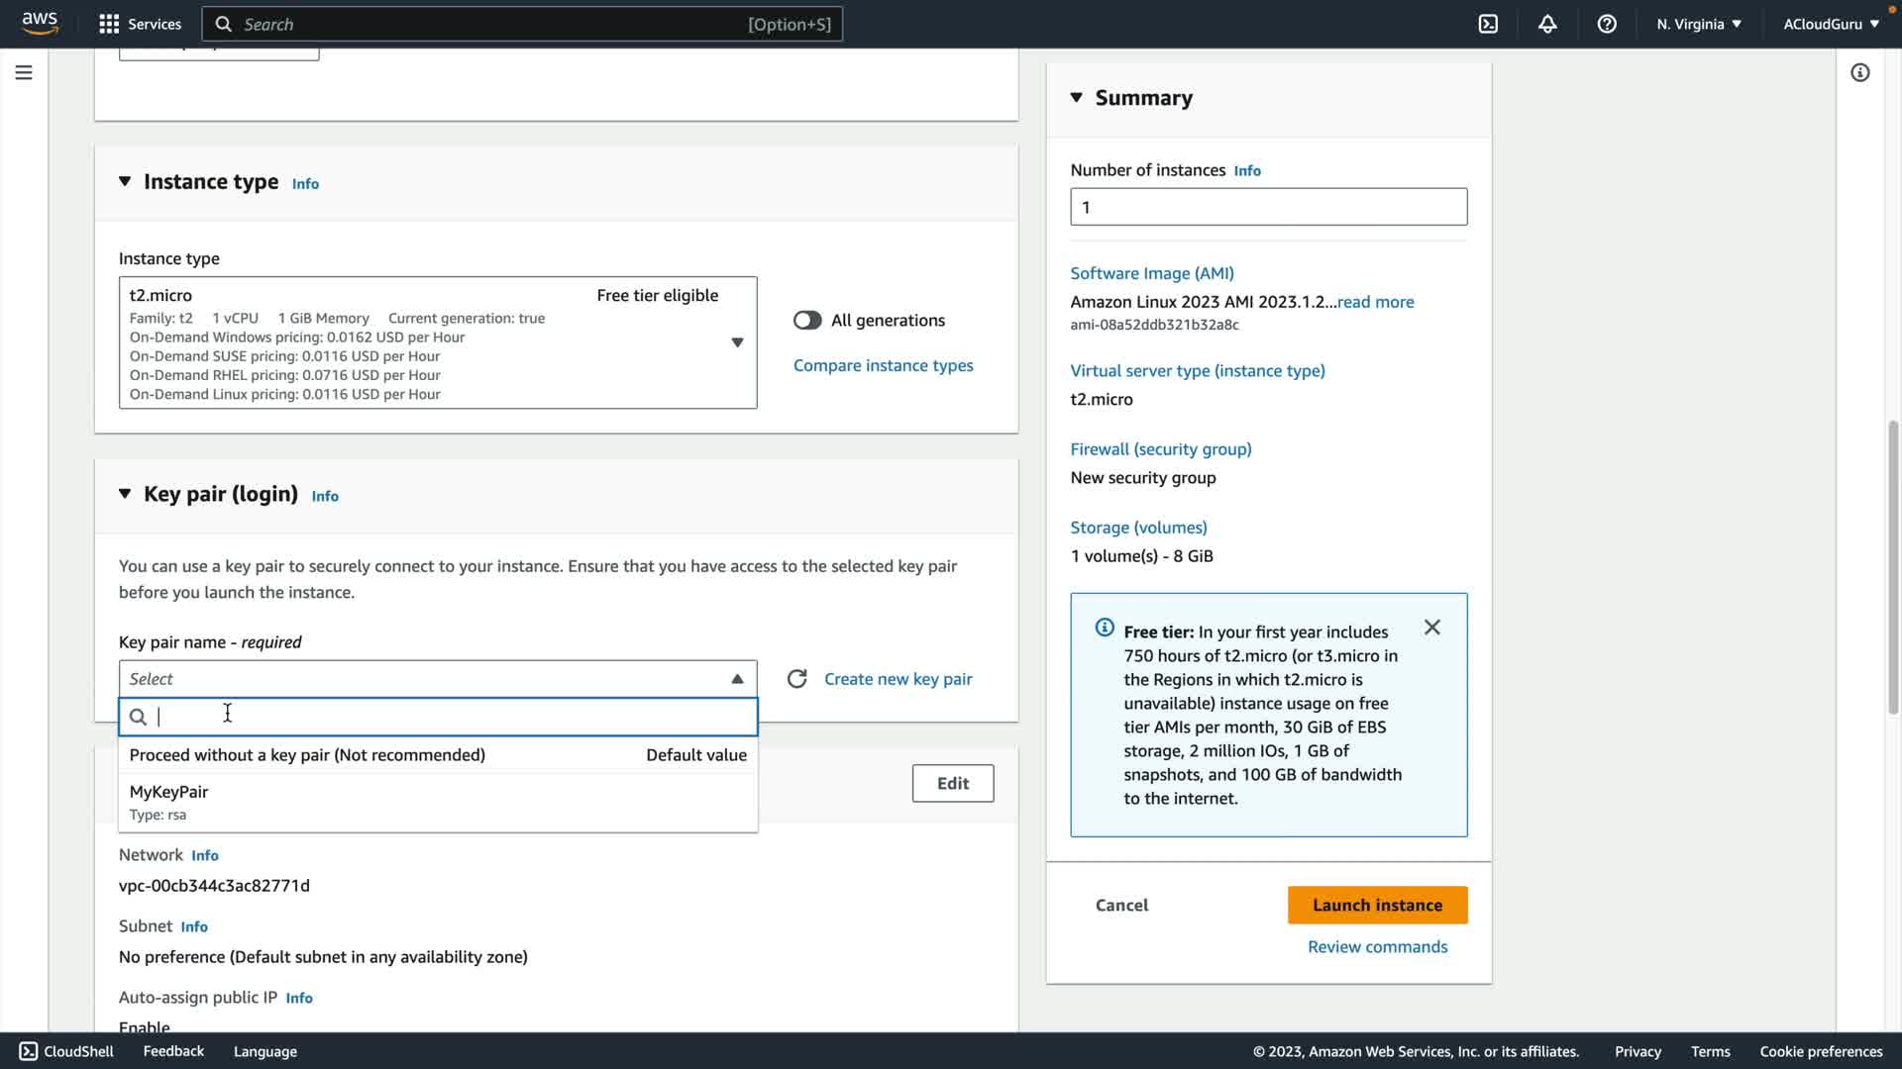Open the hamburger side navigation menu
Image resolution: width=1902 pixels, height=1069 pixels.
[x=24, y=72]
